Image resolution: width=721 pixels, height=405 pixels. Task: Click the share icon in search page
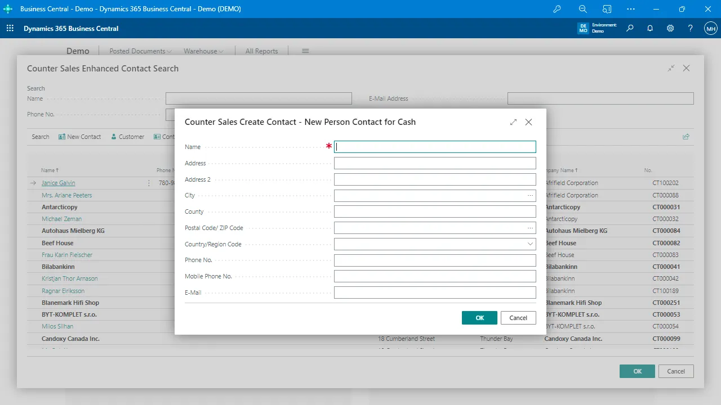686,137
